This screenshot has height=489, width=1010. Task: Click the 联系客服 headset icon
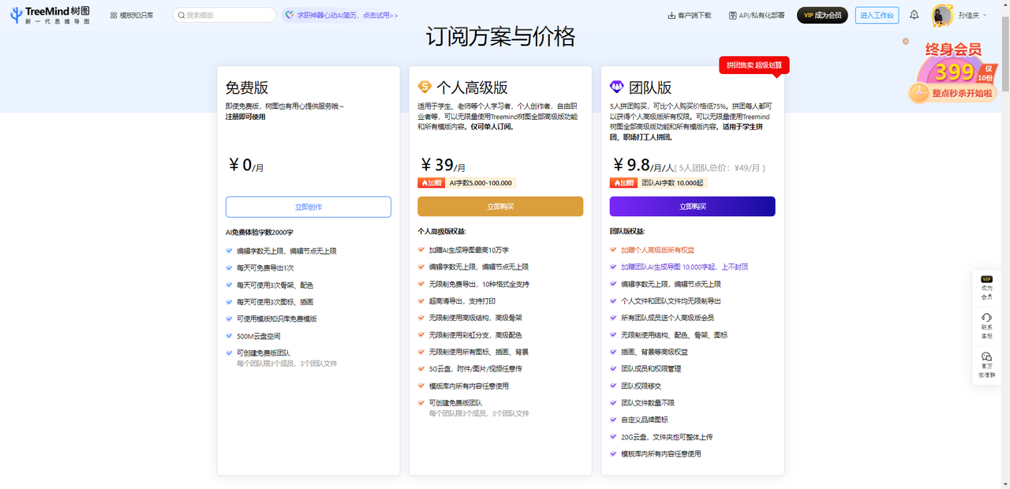click(x=986, y=317)
